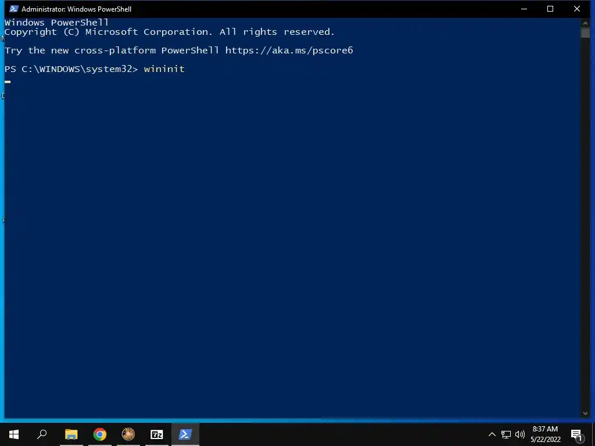Click the PowerShell scrollbar up arrow
The image size is (595, 446).
click(585, 23)
